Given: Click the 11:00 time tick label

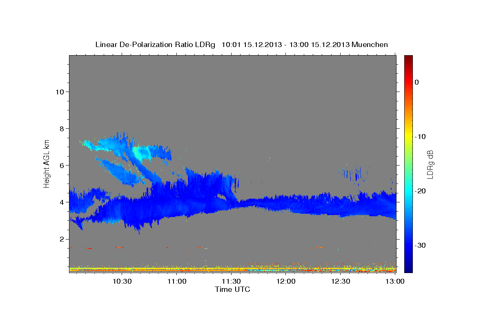Looking at the screenshot, I should point(177,281).
